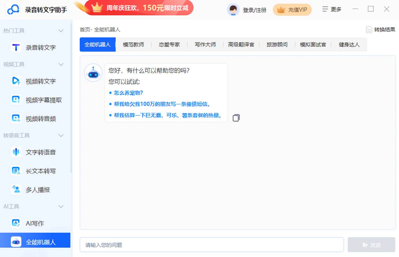Viewport: 399px width, 257px height.
Task: Click the 充值VIP button
Action: point(292,10)
